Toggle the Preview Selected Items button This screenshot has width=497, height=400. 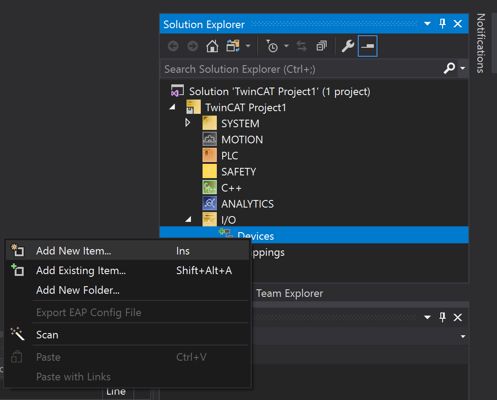tap(368, 46)
